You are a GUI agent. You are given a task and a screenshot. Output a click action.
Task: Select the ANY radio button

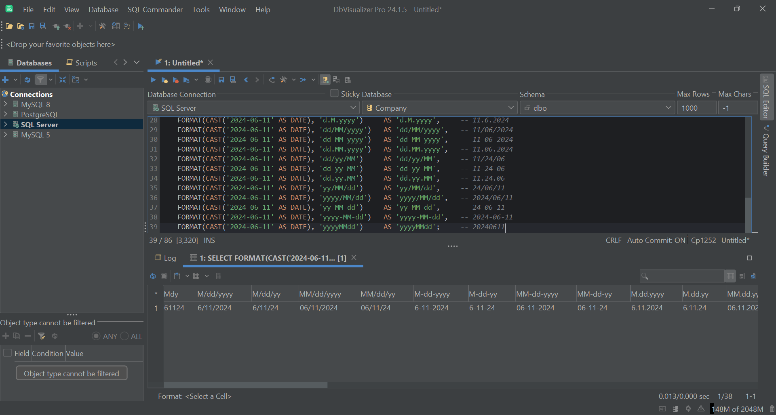click(96, 336)
